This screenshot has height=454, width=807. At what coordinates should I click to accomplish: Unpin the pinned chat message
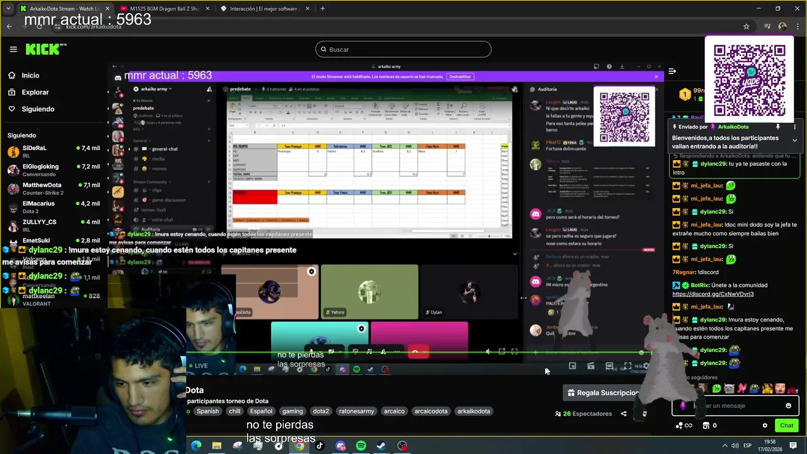[778, 127]
